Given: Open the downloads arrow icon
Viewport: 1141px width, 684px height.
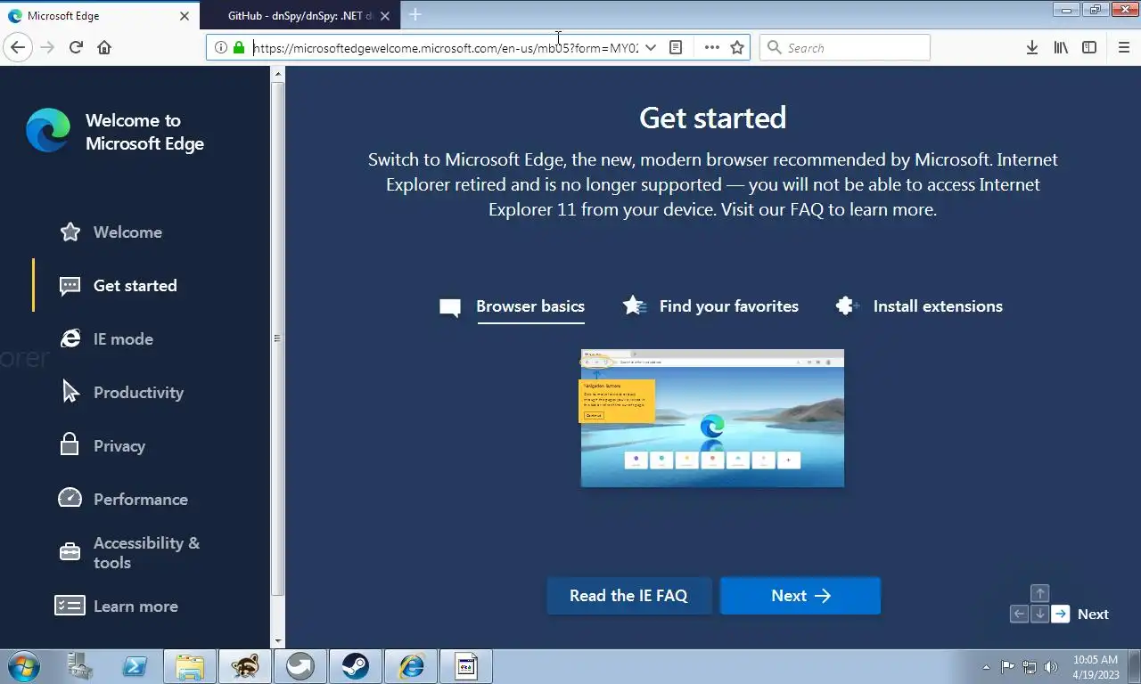Looking at the screenshot, I should (1031, 48).
